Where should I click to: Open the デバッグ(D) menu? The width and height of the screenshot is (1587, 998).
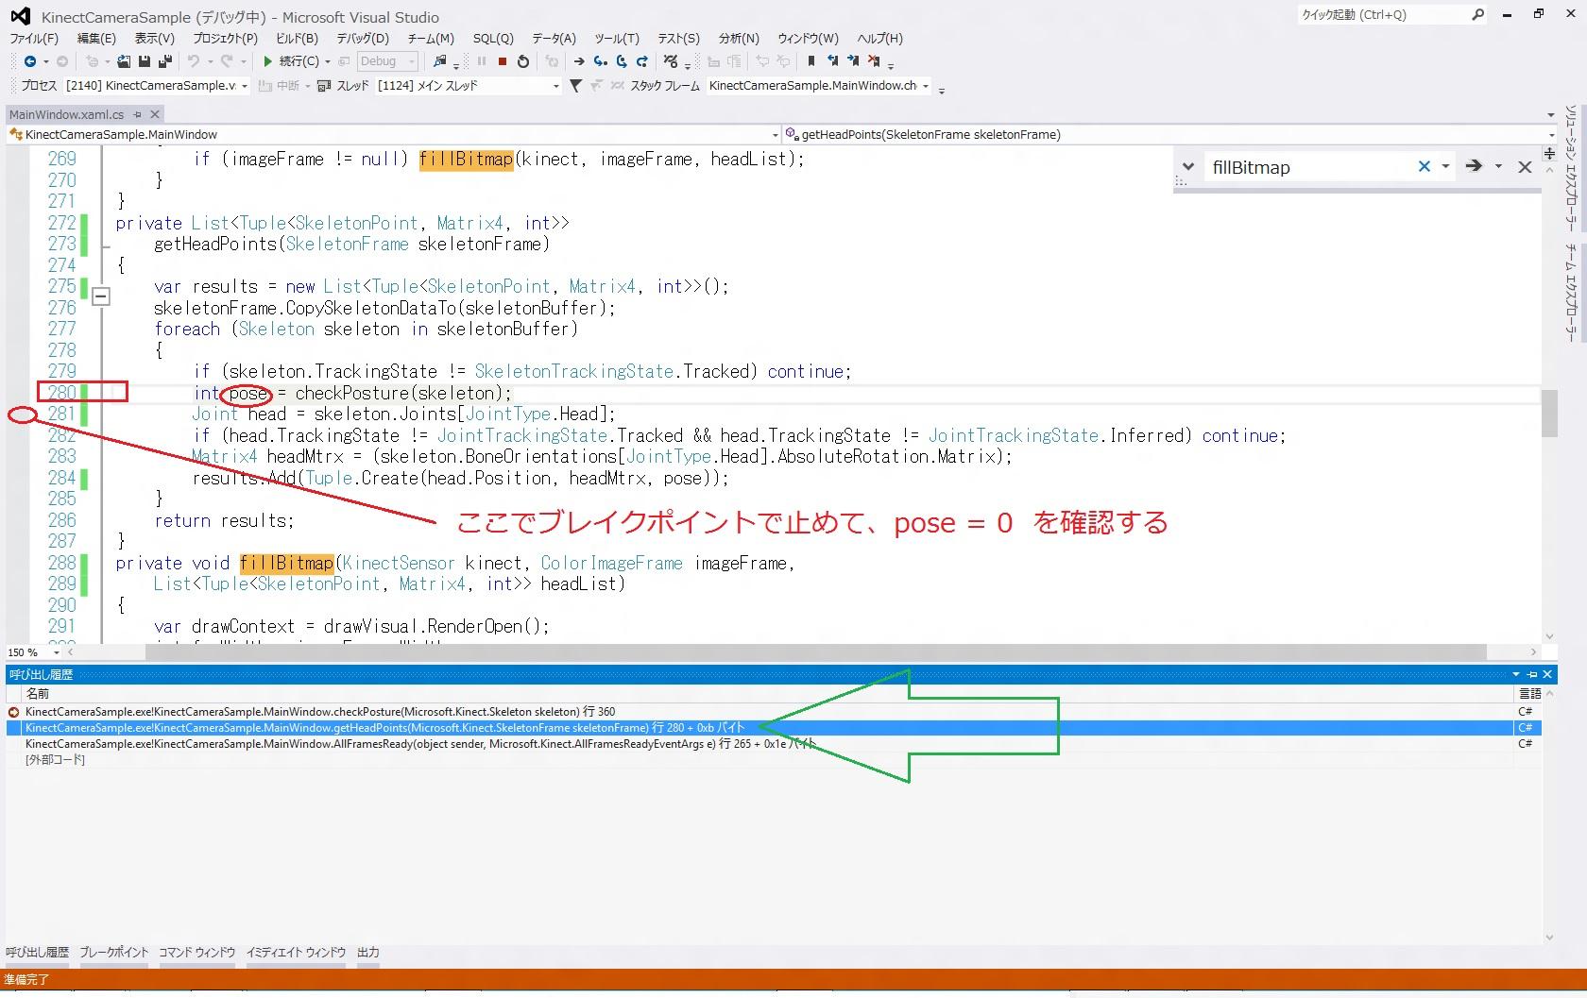click(x=363, y=39)
